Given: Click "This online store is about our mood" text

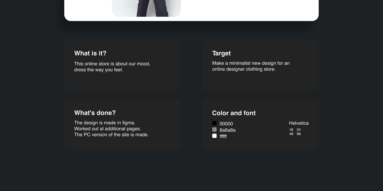Looking at the screenshot, I should coord(112,64).
